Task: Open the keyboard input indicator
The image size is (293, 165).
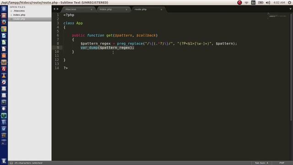Action: 253,3
